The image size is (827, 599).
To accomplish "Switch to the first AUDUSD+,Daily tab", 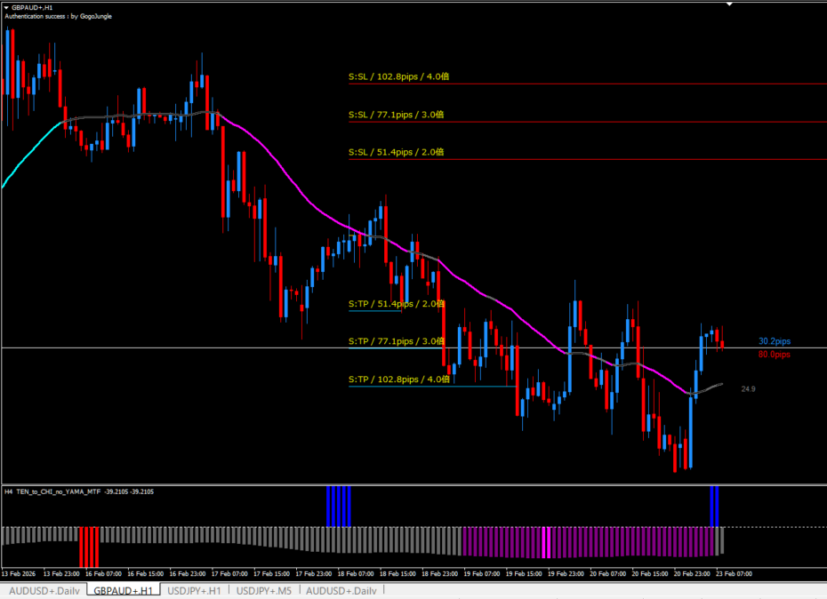I will pyautogui.click(x=44, y=591).
